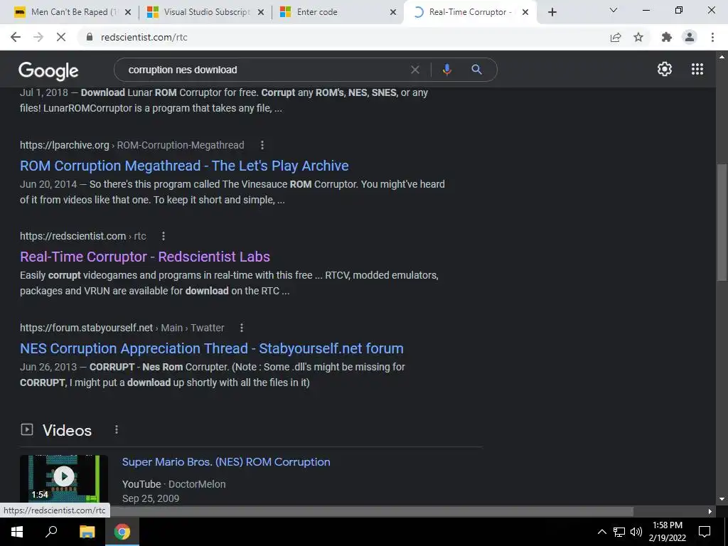This screenshot has height=546, width=728.
Task: Open network status tray icon
Action: (x=619, y=532)
